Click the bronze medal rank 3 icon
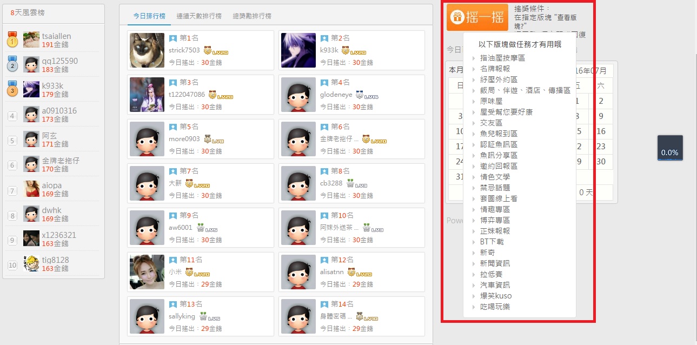The width and height of the screenshot is (697, 345). click(x=12, y=90)
